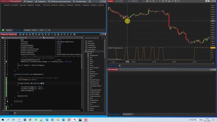The height and width of the screenshot is (122, 217).
Task: Add a new Control Center tab with plus
Action: coord(49,30)
